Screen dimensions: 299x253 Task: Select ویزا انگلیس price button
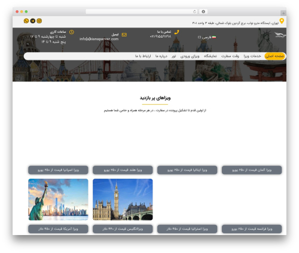(123, 229)
